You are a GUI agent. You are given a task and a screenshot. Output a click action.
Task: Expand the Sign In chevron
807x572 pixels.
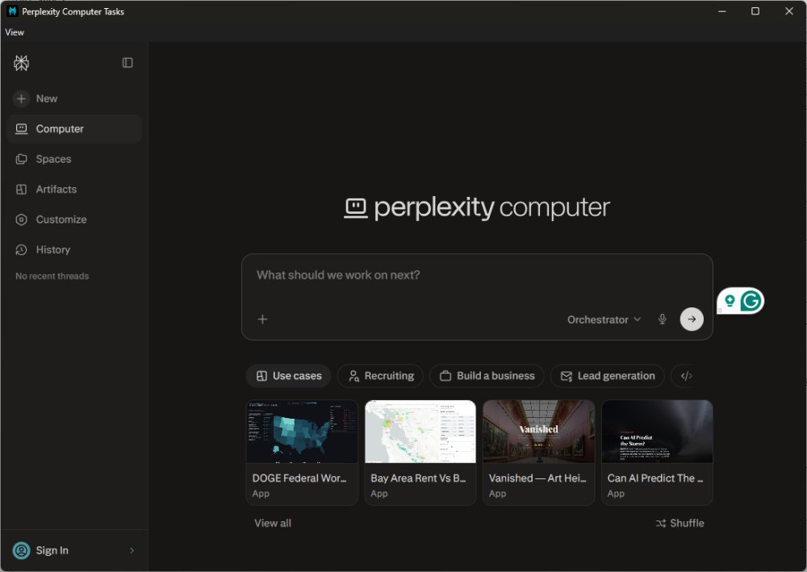pos(132,550)
